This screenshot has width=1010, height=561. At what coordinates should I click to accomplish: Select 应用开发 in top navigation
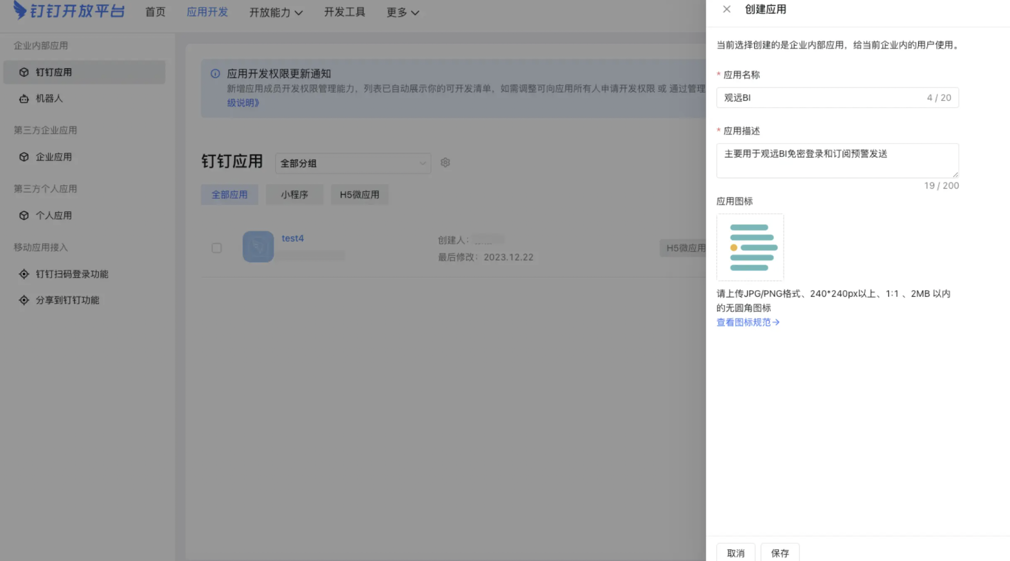tap(207, 12)
